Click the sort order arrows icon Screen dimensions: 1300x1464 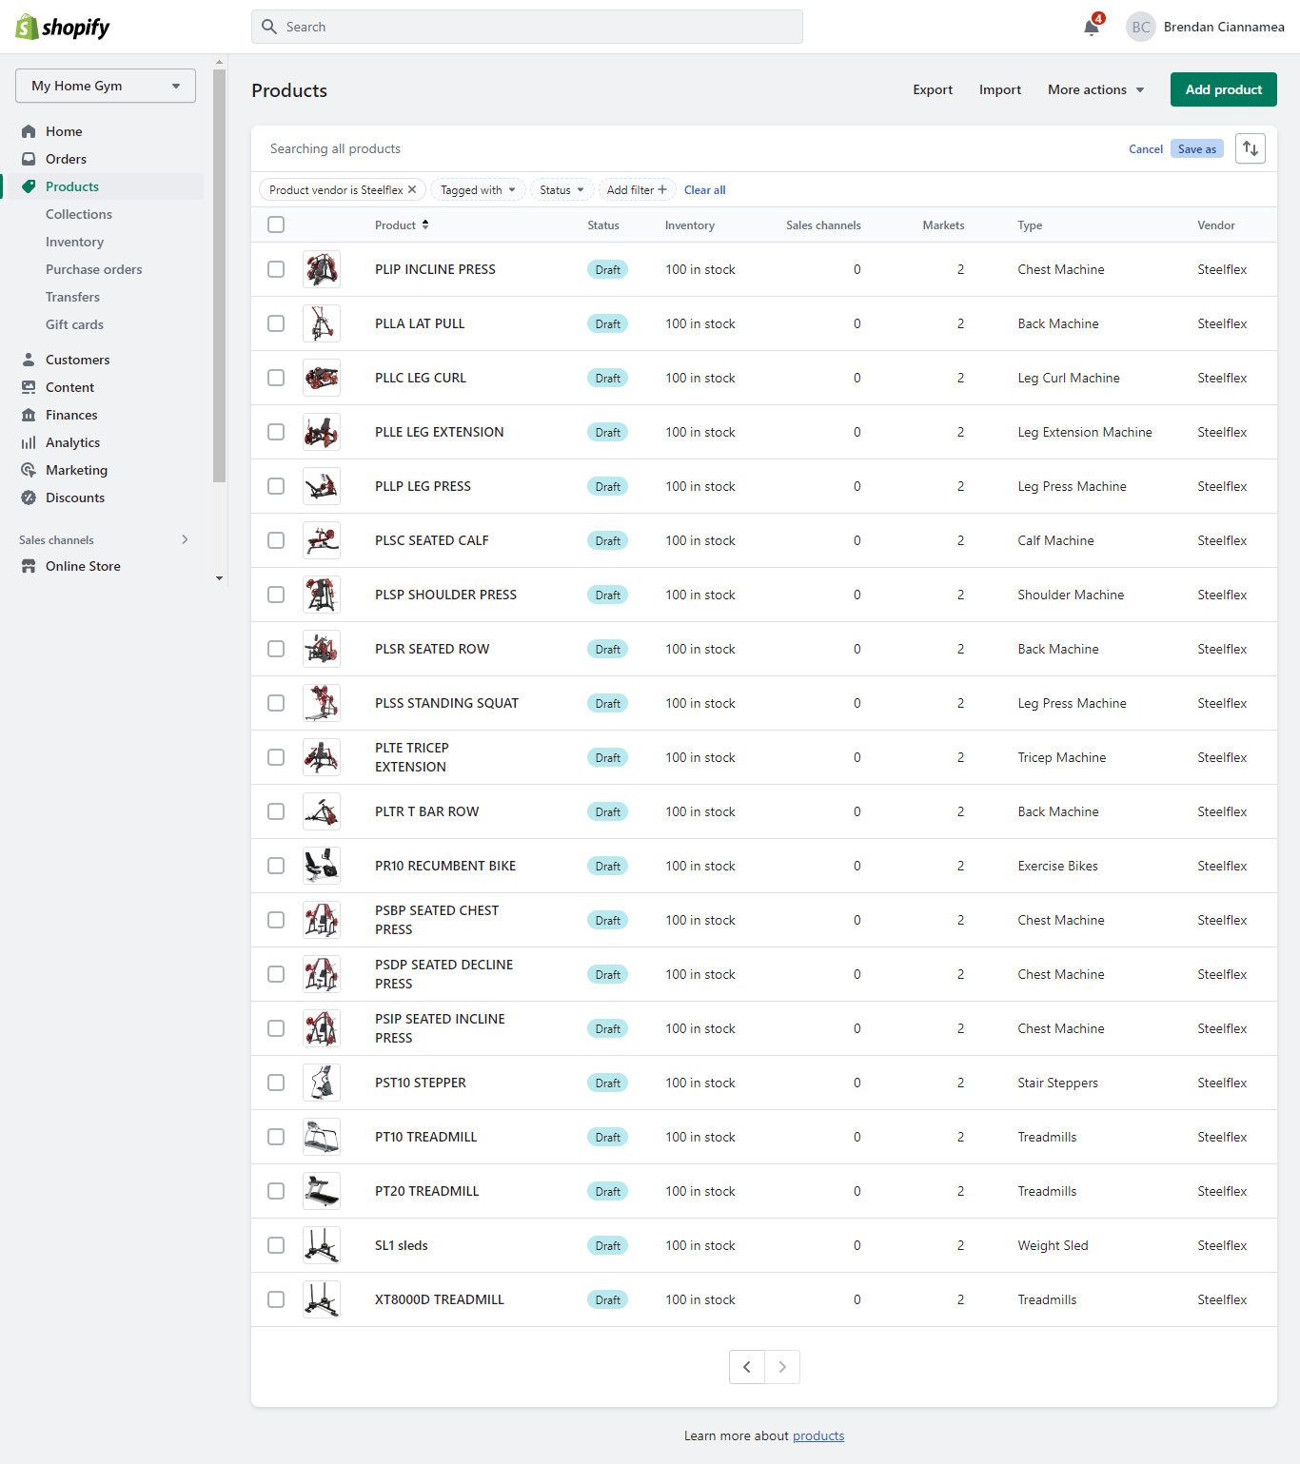[x=1250, y=148]
